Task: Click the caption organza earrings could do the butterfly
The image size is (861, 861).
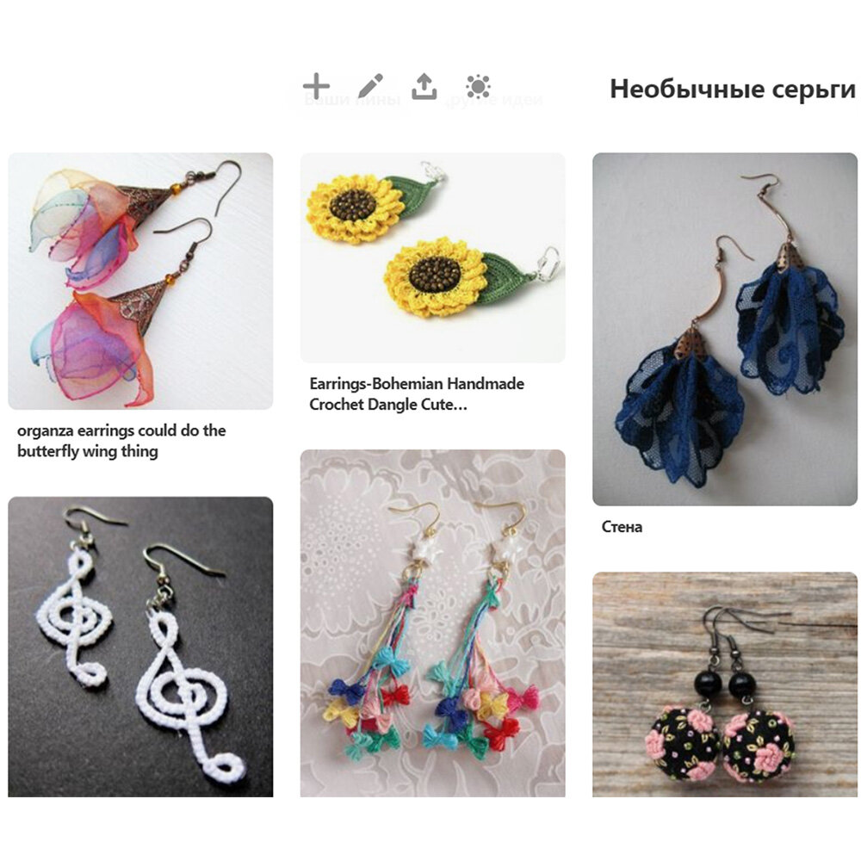Action: pos(121,441)
